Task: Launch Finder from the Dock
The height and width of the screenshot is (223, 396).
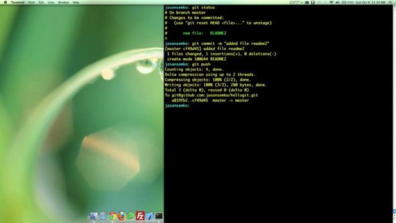Action: tap(93, 216)
